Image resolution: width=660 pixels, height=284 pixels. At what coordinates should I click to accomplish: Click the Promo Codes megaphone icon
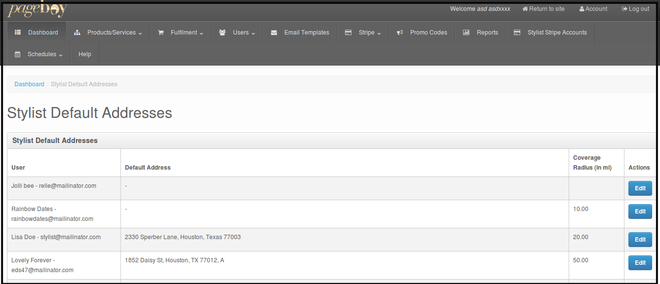[400, 33]
